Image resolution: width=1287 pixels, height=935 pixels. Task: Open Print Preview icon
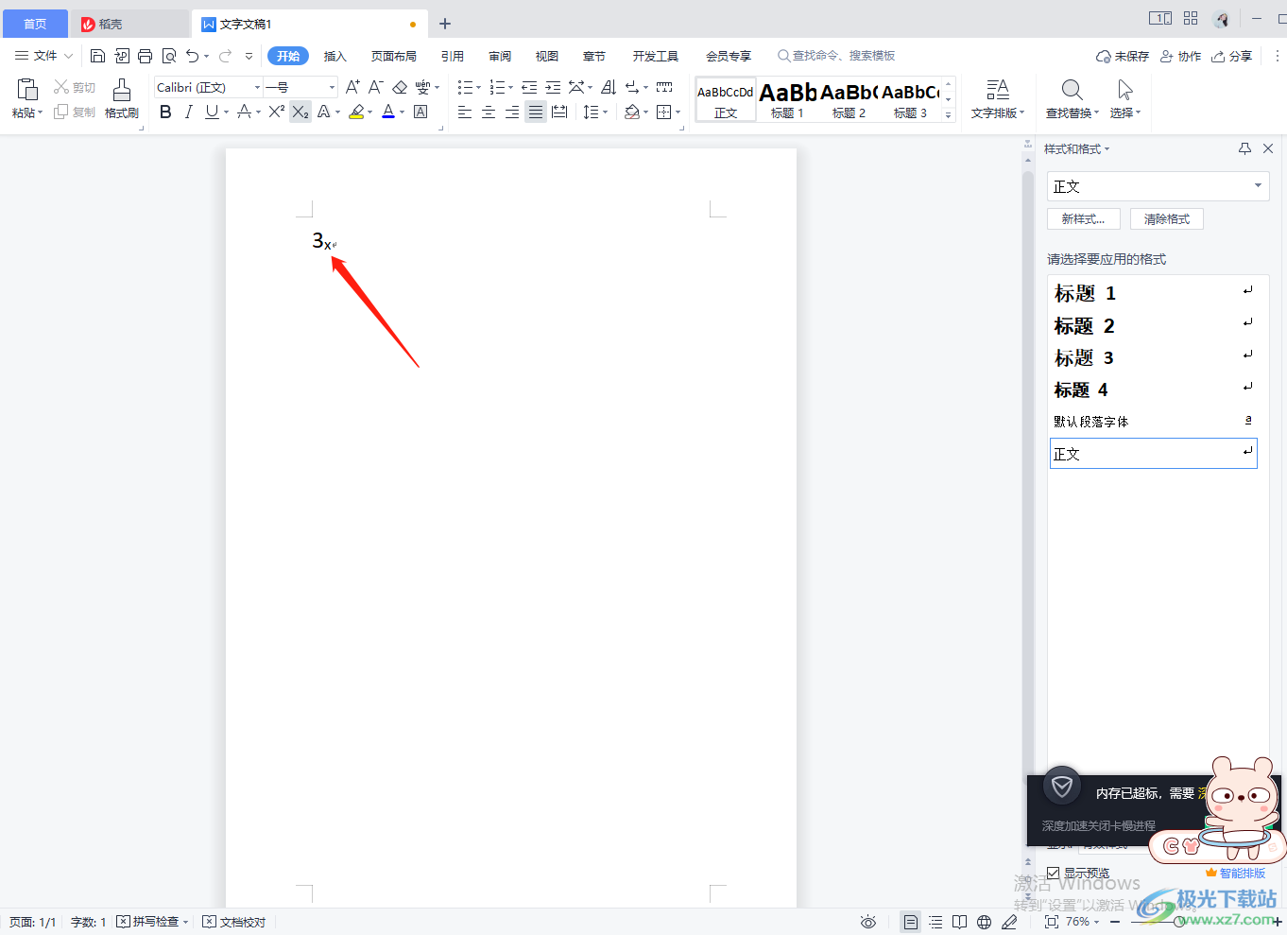coord(169,56)
